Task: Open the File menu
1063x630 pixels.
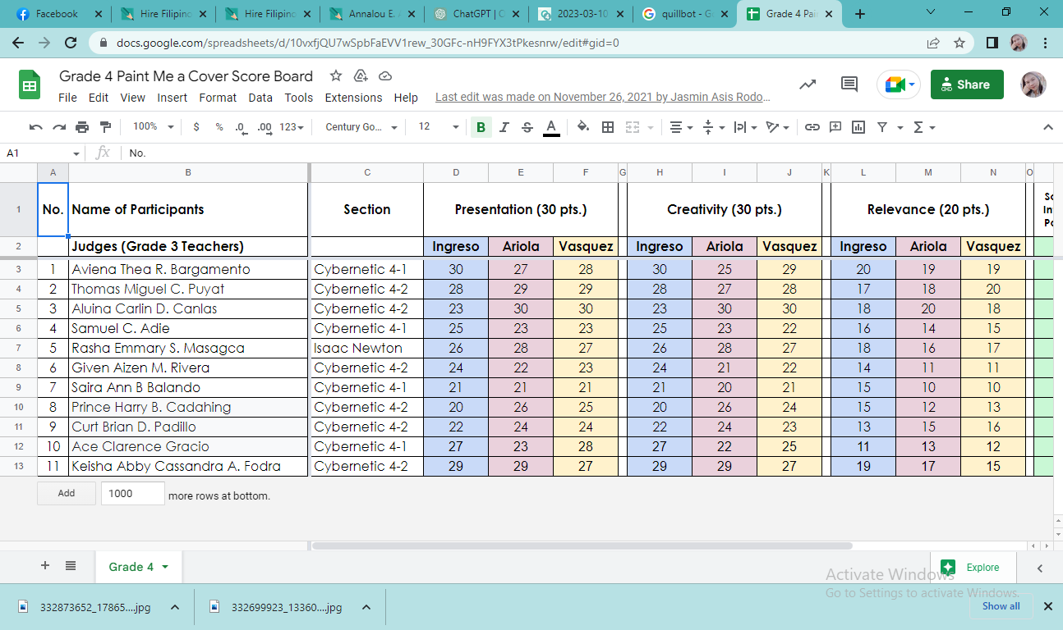Action: 67,97
